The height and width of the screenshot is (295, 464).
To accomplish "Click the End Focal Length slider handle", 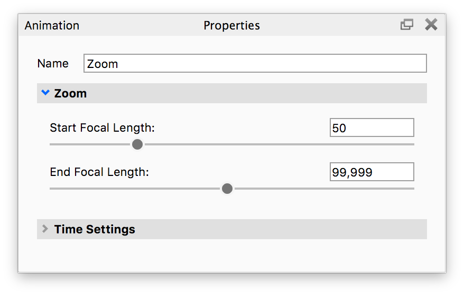I will (227, 189).
